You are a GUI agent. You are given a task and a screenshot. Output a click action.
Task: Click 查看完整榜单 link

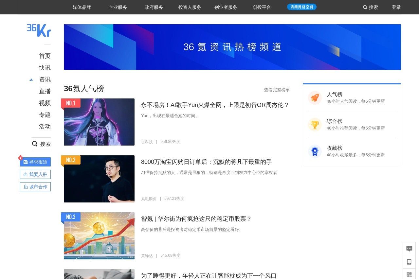point(277,90)
